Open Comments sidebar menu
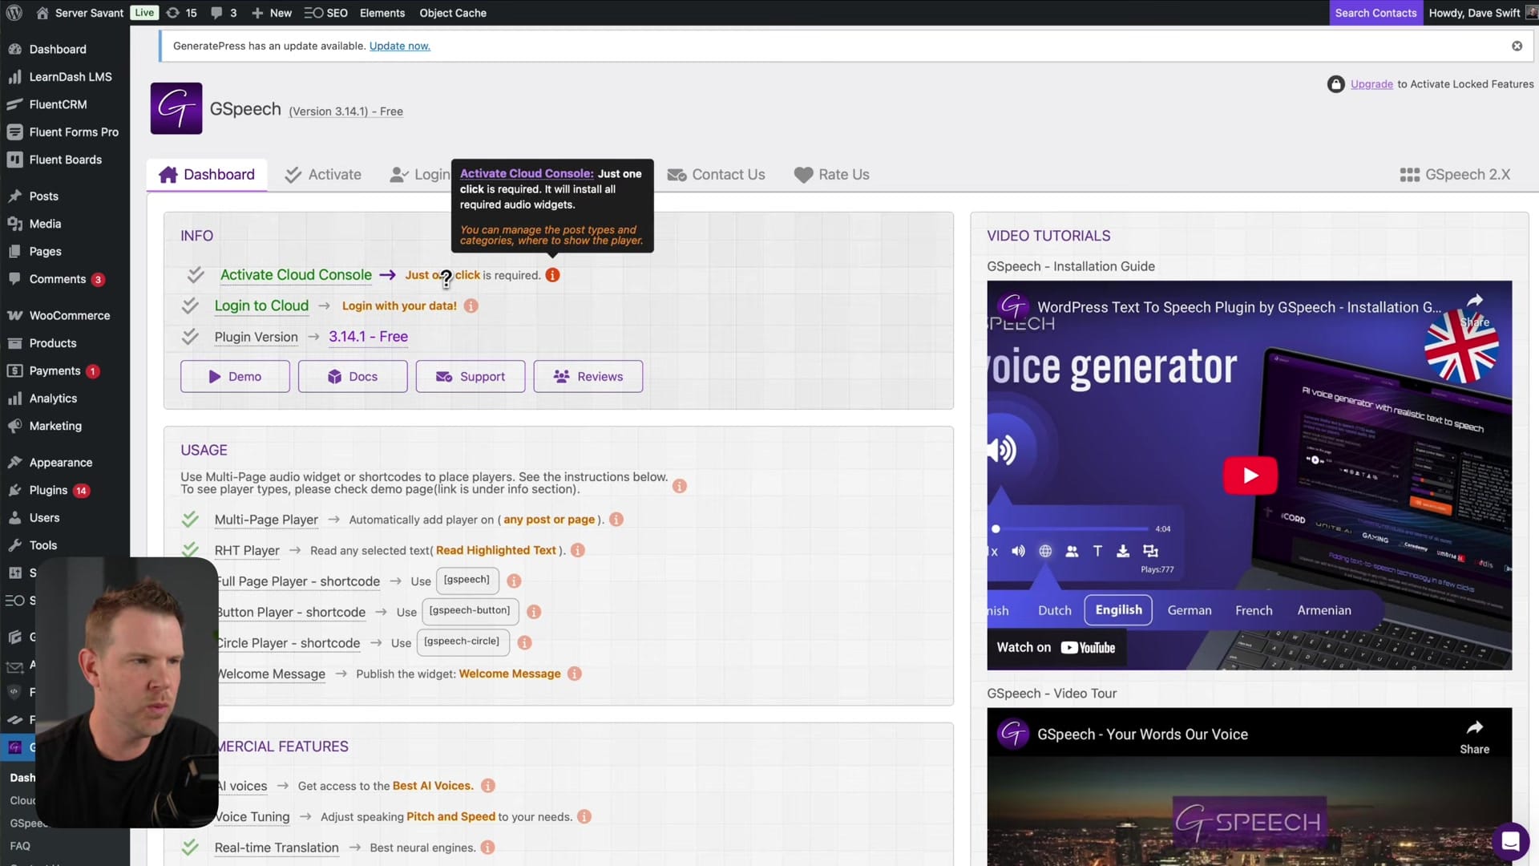Screen dimensions: 1539x866 (58, 279)
